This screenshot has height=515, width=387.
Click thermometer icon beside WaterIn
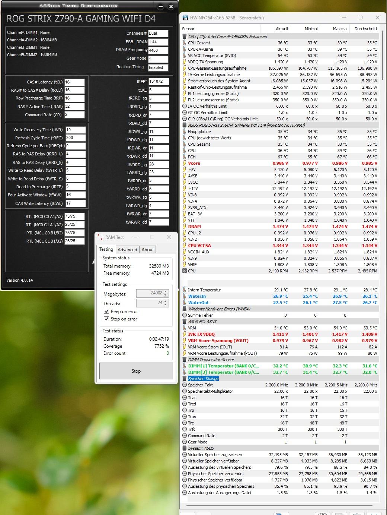[185, 296]
